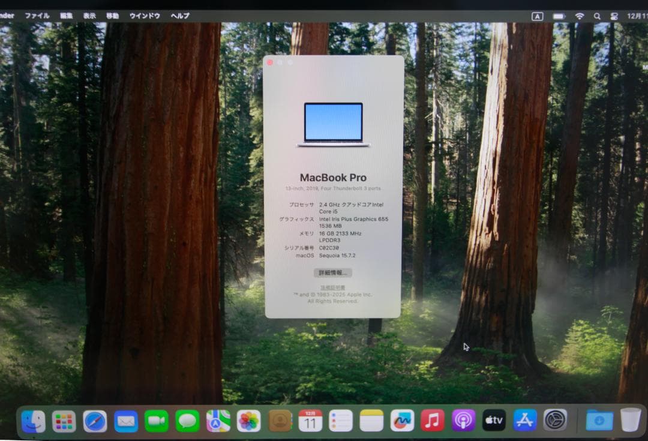The image size is (648, 441).
Task: Launch the Mail app
Action: [125, 420]
